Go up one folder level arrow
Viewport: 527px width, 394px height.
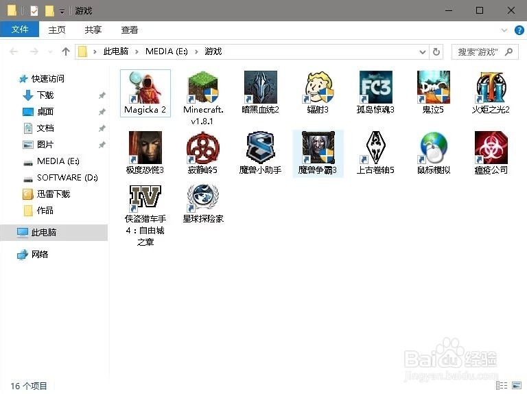(x=66, y=51)
